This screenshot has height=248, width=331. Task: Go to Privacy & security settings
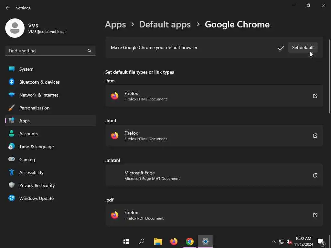(37, 185)
